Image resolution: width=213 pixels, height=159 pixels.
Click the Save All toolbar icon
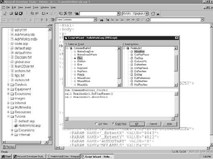point(21,13)
